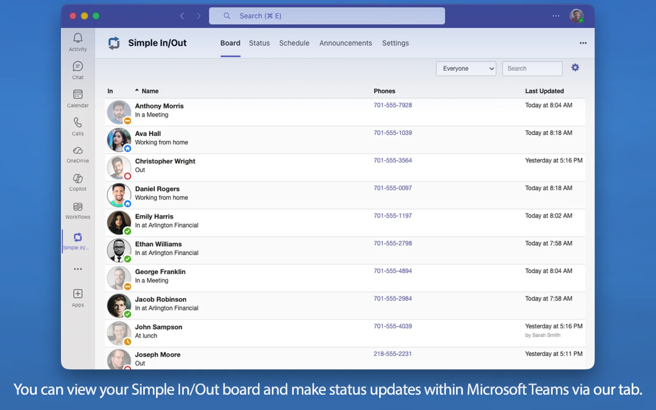Open the Settings tab
This screenshot has width=656, height=410.
coord(395,43)
